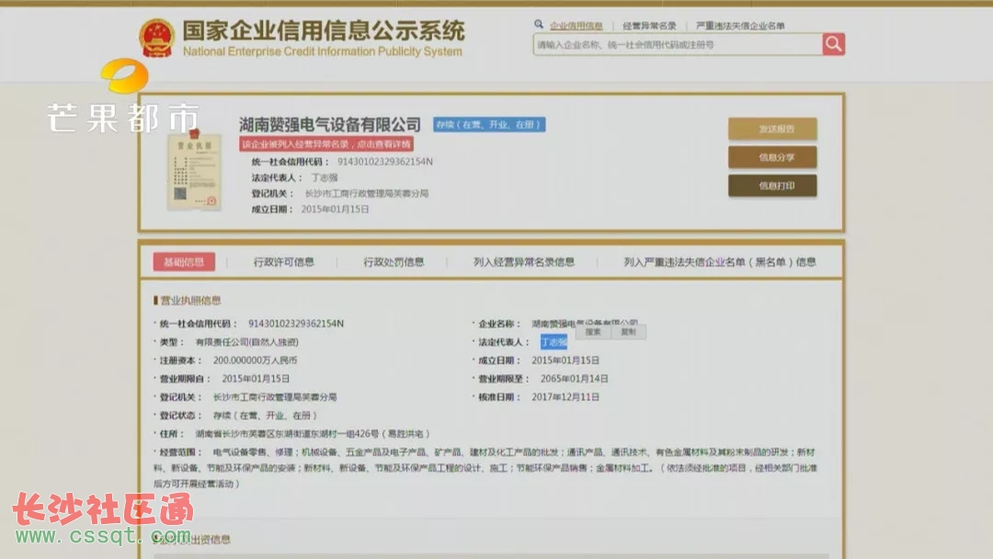Click the legal representative name in the header card
This screenshot has height=559, width=993.
pos(325,177)
